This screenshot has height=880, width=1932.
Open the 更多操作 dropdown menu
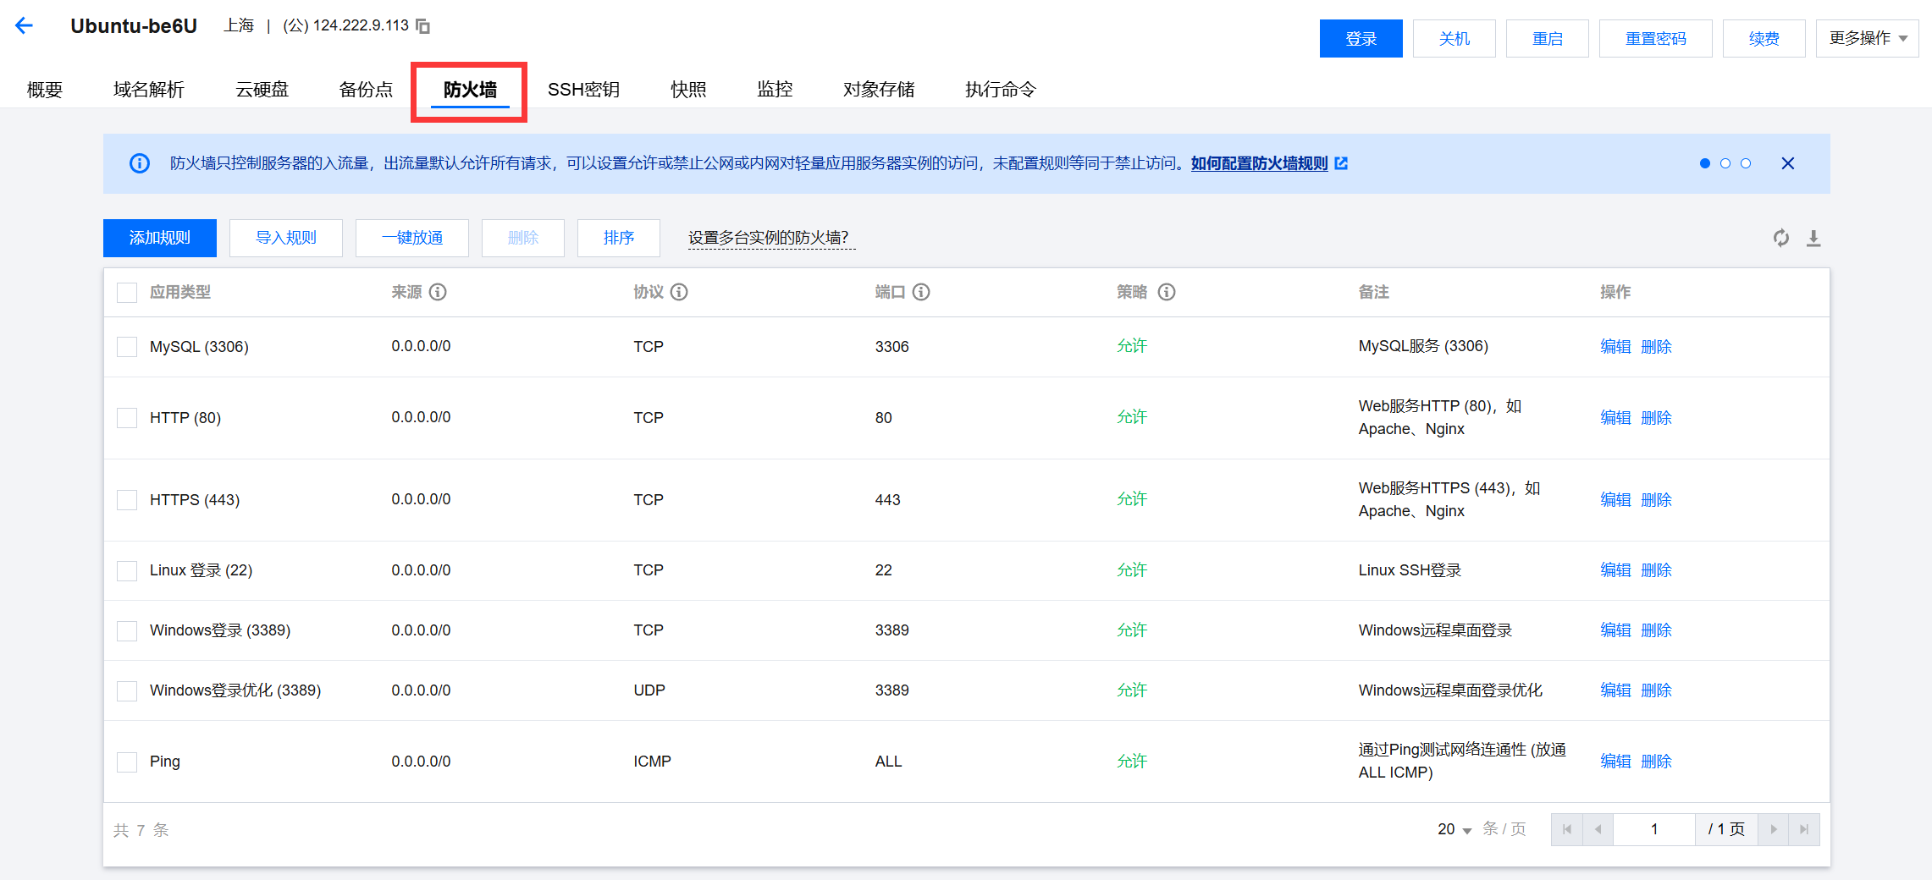point(1867,38)
